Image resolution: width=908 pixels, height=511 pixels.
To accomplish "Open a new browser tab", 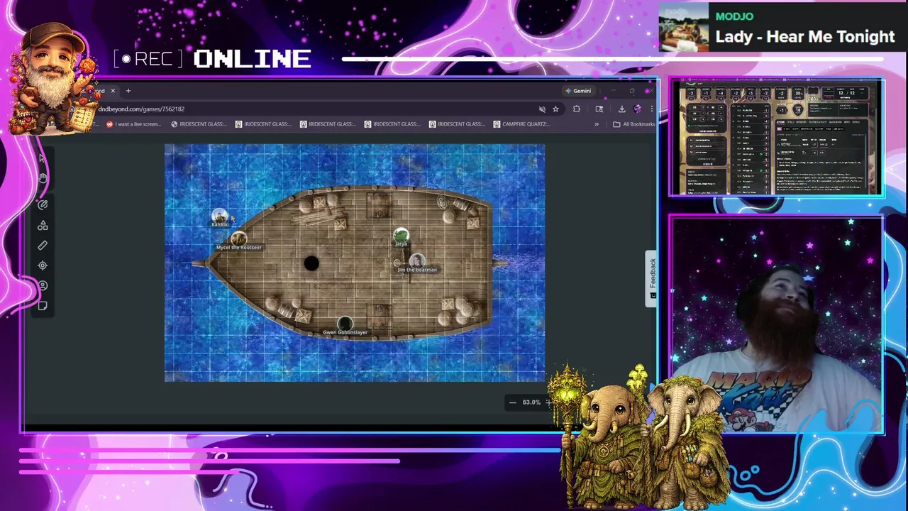I will pos(128,91).
